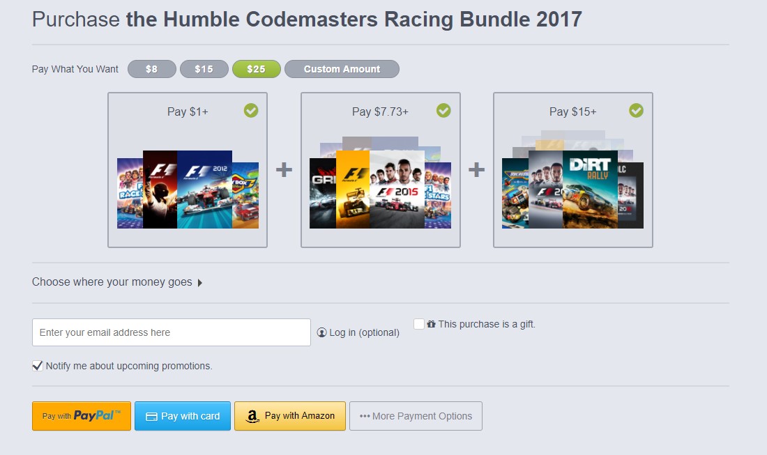
Task: Open Custom Amount option
Action: pyautogui.click(x=342, y=69)
